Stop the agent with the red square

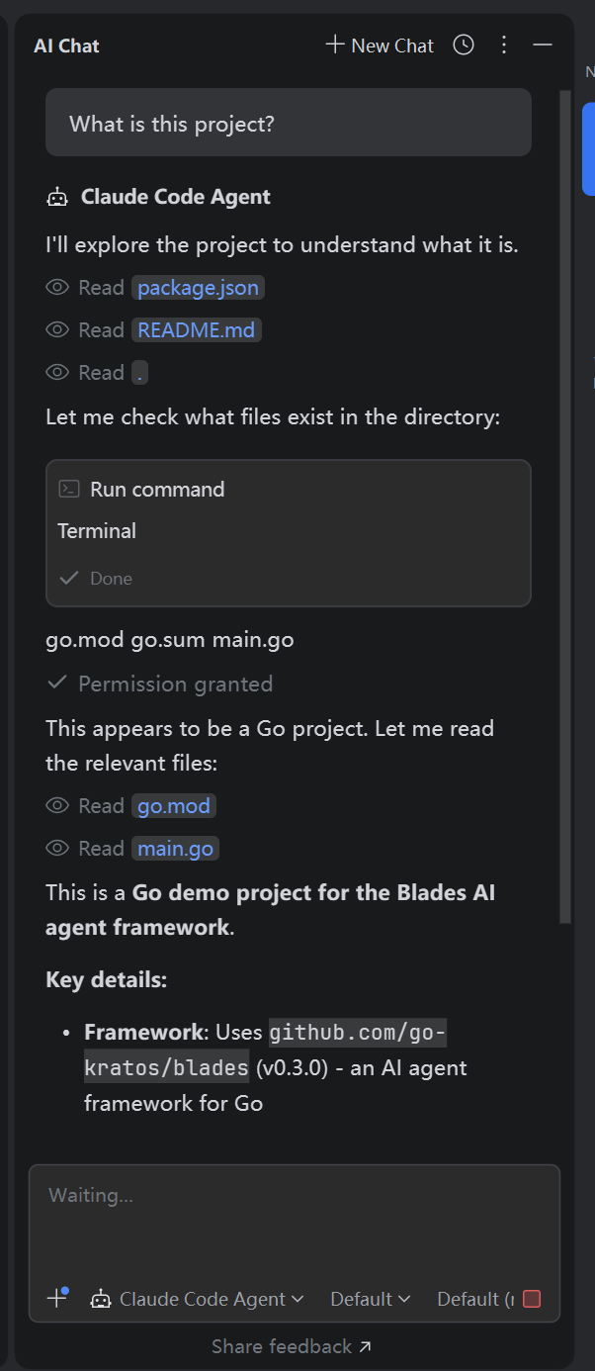click(532, 1299)
